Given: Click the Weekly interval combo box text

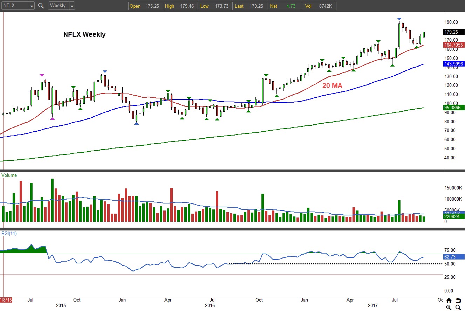Looking at the screenshot, I should click(x=58, y=6).
